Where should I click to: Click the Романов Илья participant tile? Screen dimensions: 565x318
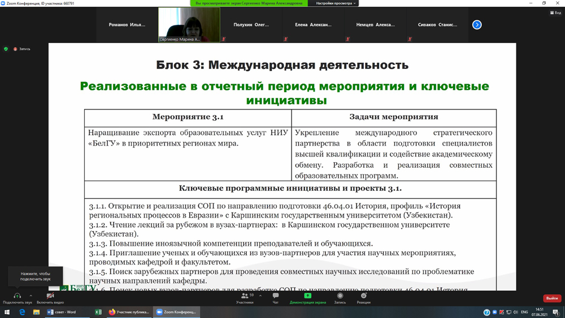[x=127, y=25]
